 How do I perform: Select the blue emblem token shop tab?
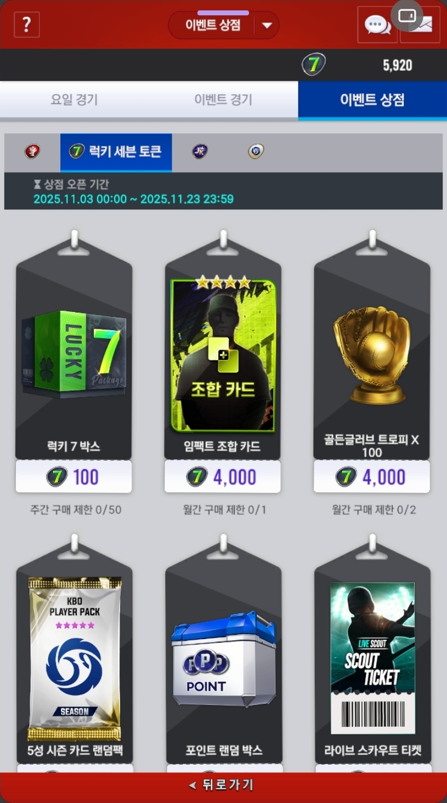click(x=256, y=152)
